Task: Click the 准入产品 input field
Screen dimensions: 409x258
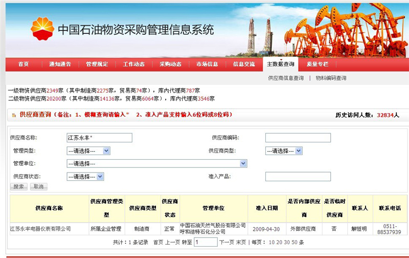Action: 298,177
